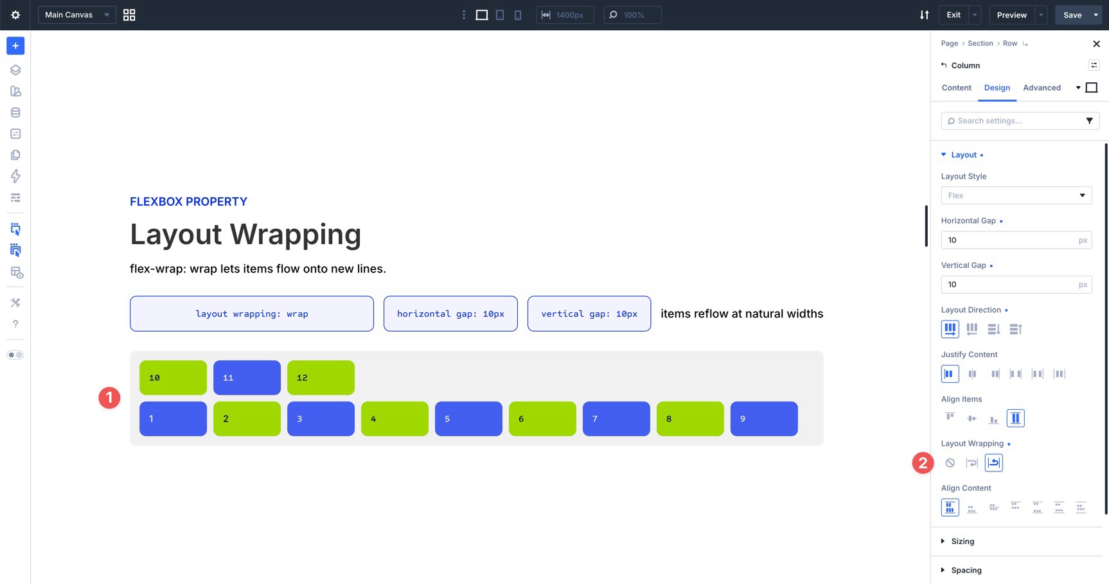Image resolution: width=1109 pixels, height=584 pixels.
Task: Select wrap-reverse Layout Wrapping option
Action: (994, 463)
